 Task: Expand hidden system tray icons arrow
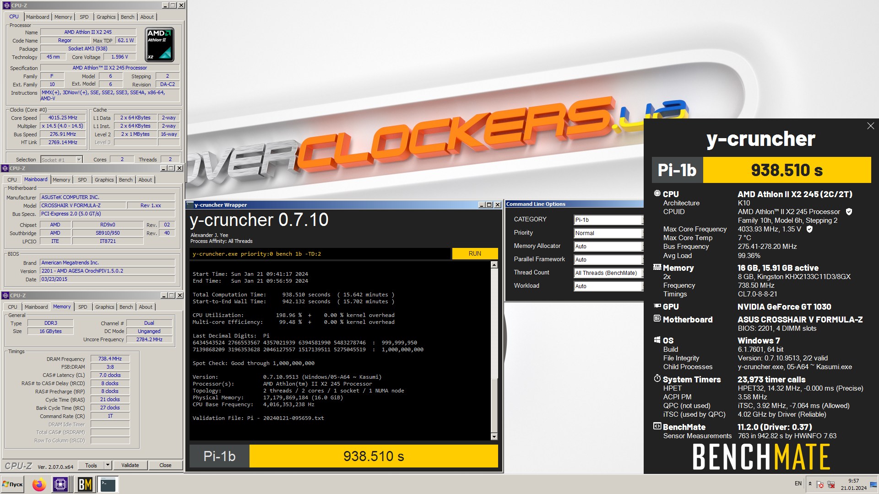click(810, 484)
